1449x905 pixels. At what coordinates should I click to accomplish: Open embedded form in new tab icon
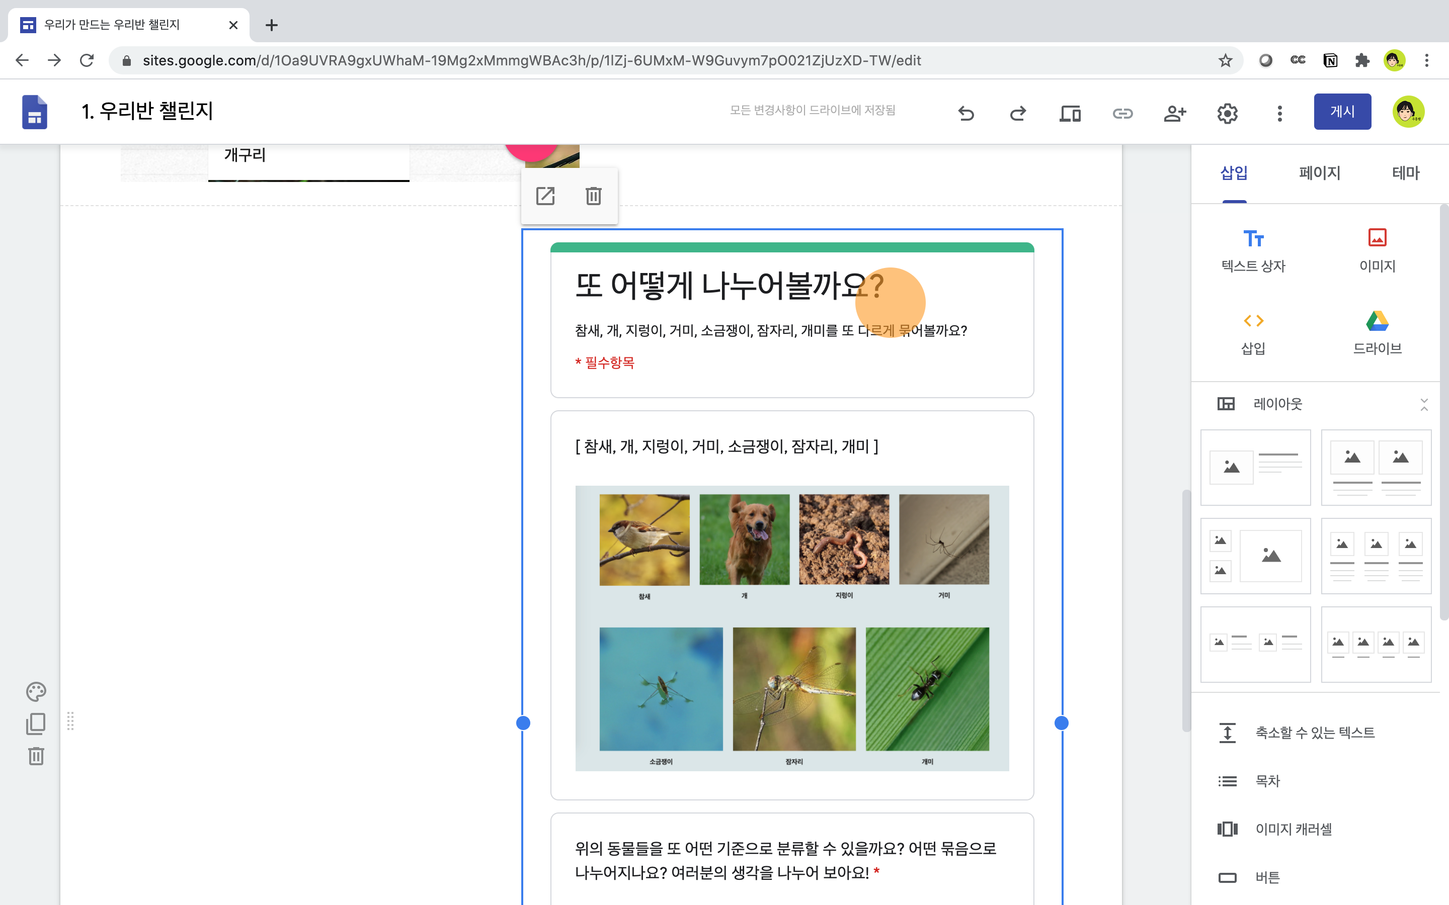click(545, 196)
